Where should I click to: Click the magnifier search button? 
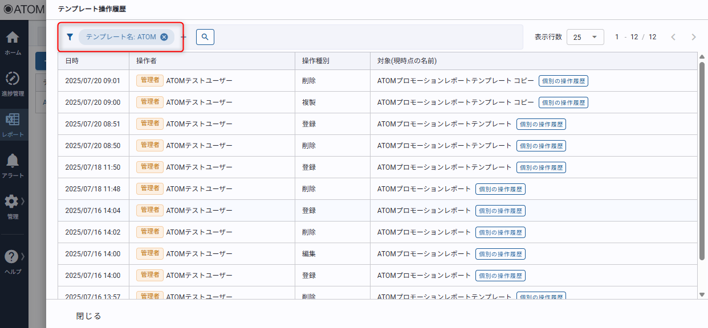pyautogui.click(x=205, y=37)
